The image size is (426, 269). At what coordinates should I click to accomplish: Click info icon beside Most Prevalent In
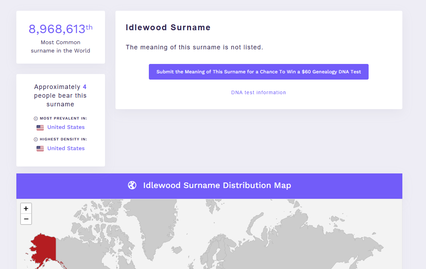pyautogui.click(x=35, y=119)
